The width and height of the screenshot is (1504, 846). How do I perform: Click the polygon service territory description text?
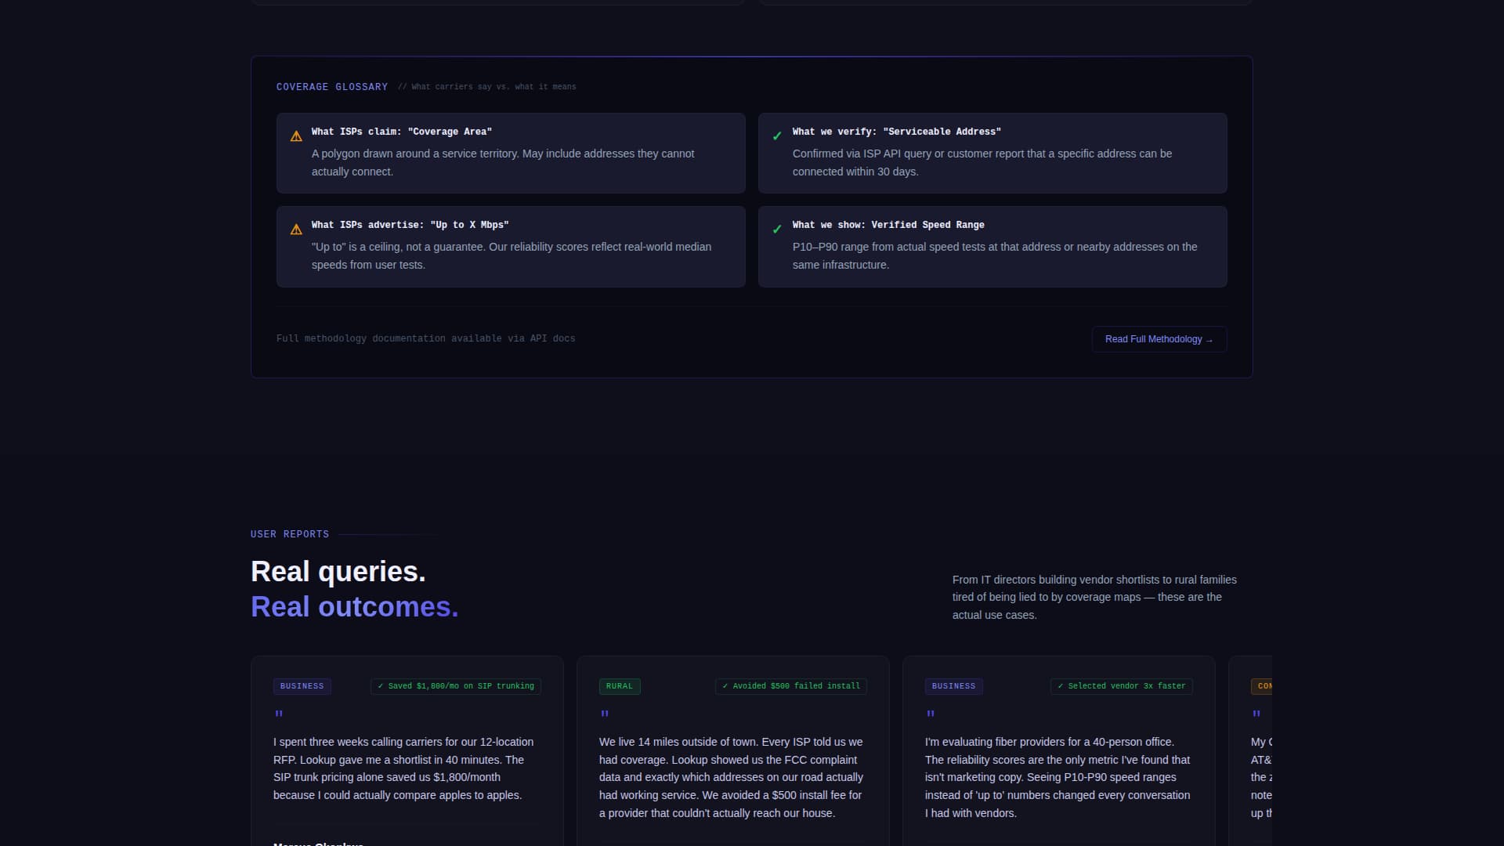(x=503, y=163)
